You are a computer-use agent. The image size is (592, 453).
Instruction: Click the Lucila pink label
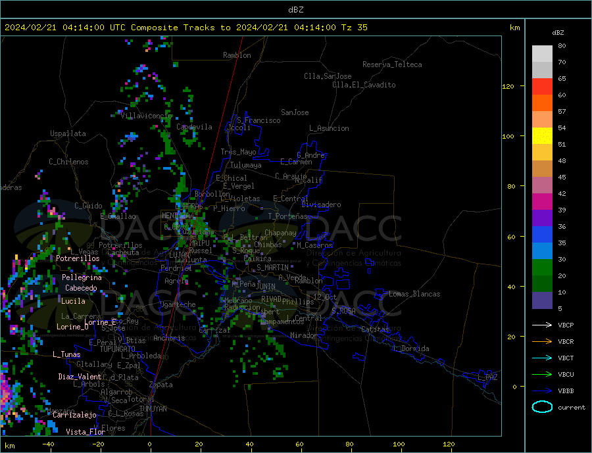click(x=73, y=301)
